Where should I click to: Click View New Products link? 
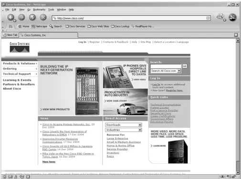(55, 109)
